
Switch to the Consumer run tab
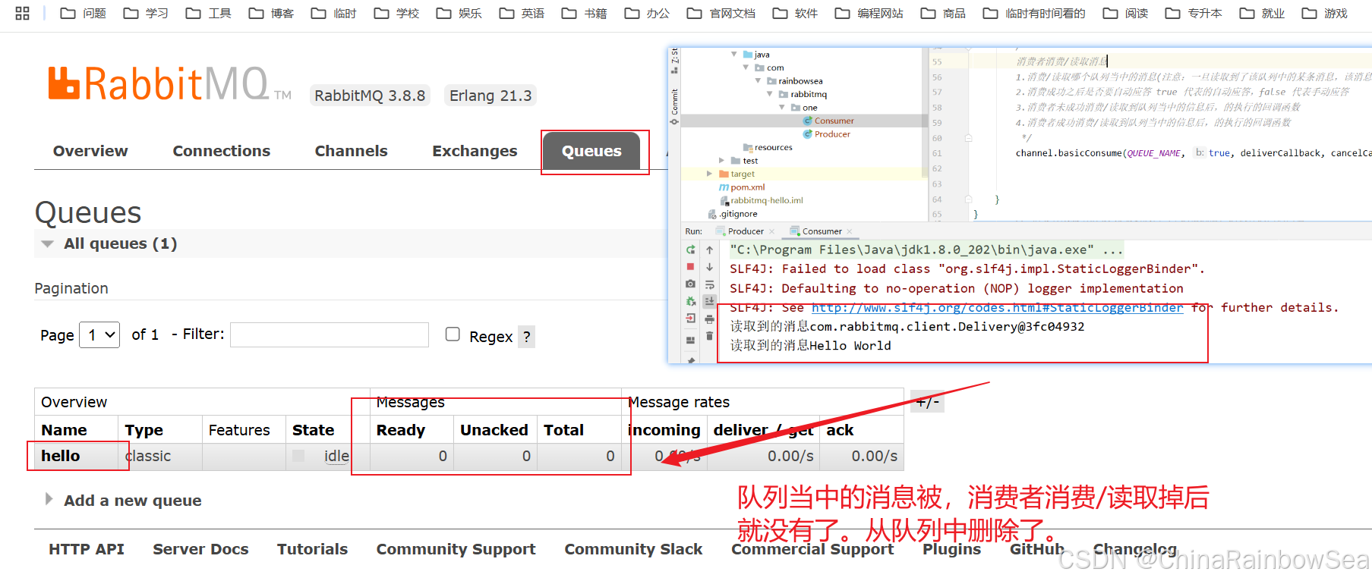pos(822,231)
